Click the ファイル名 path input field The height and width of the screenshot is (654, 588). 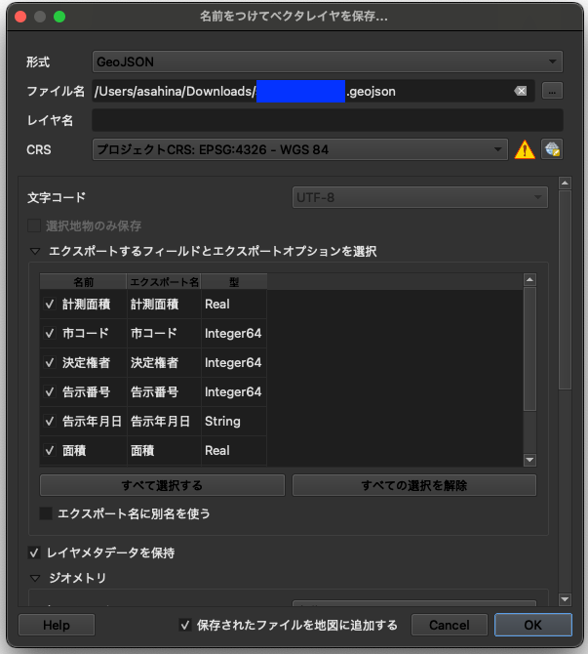[313, 91]
